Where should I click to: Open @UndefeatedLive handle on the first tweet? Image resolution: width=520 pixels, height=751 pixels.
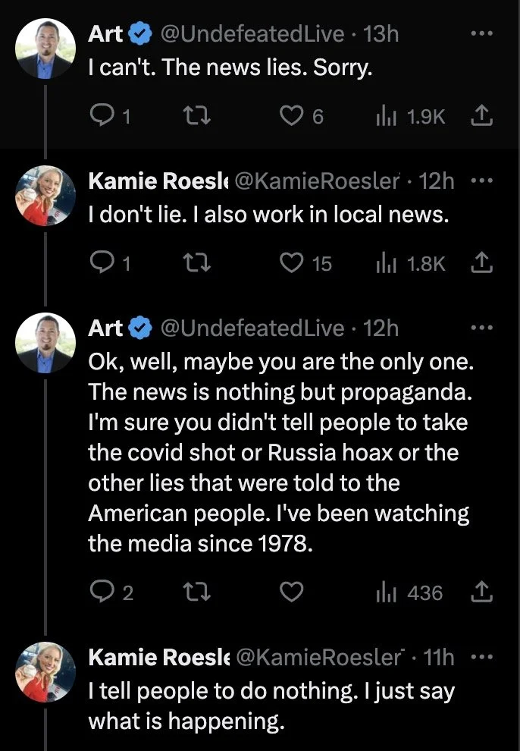252,33
